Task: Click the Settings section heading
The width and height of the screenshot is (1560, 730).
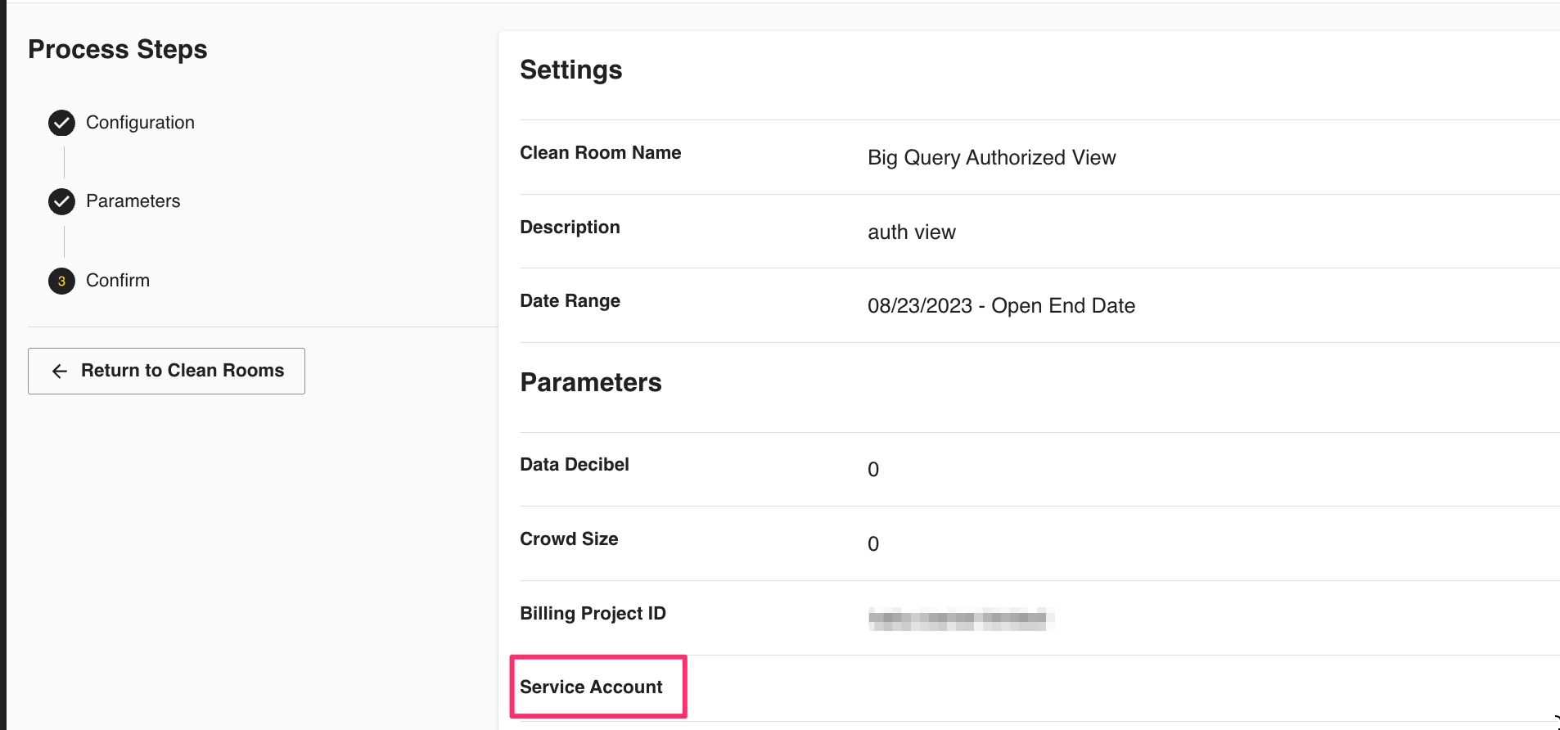Action: (570, 70)
